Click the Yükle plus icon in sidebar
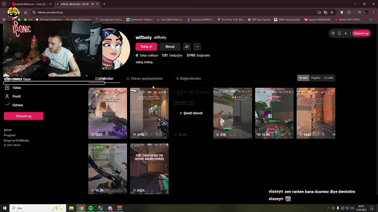This screenshot has width=378, height=212. click(7, 88)
